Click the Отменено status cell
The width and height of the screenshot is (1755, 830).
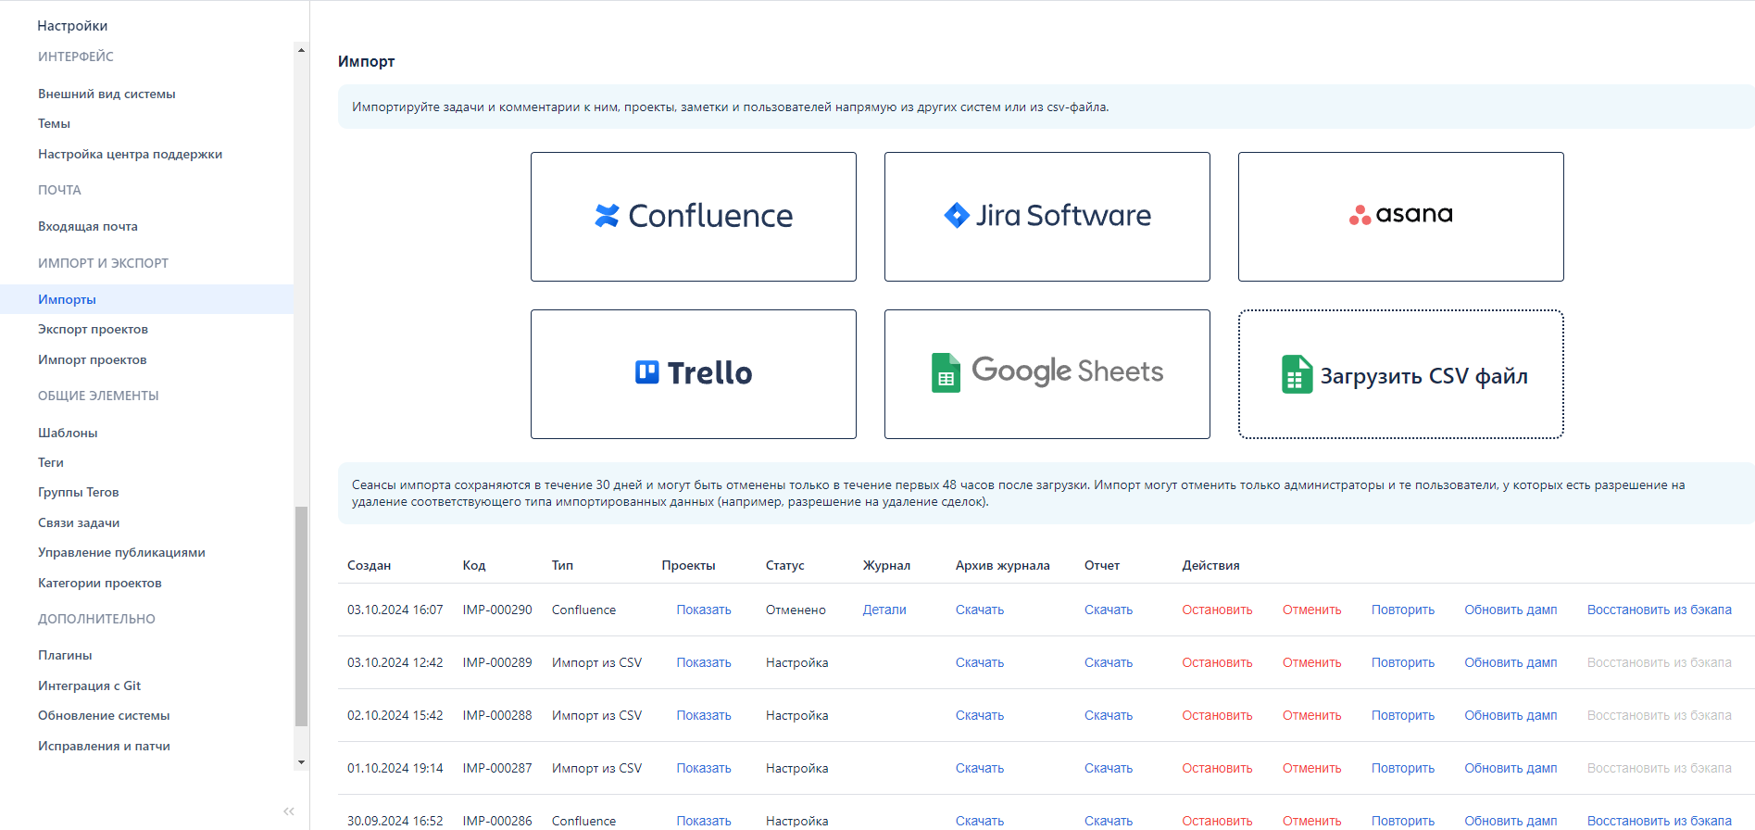tap(796, 610)
